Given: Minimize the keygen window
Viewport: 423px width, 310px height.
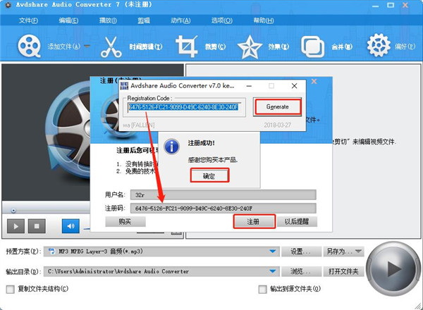Looking at the screenshot, I should click(249, 86).
